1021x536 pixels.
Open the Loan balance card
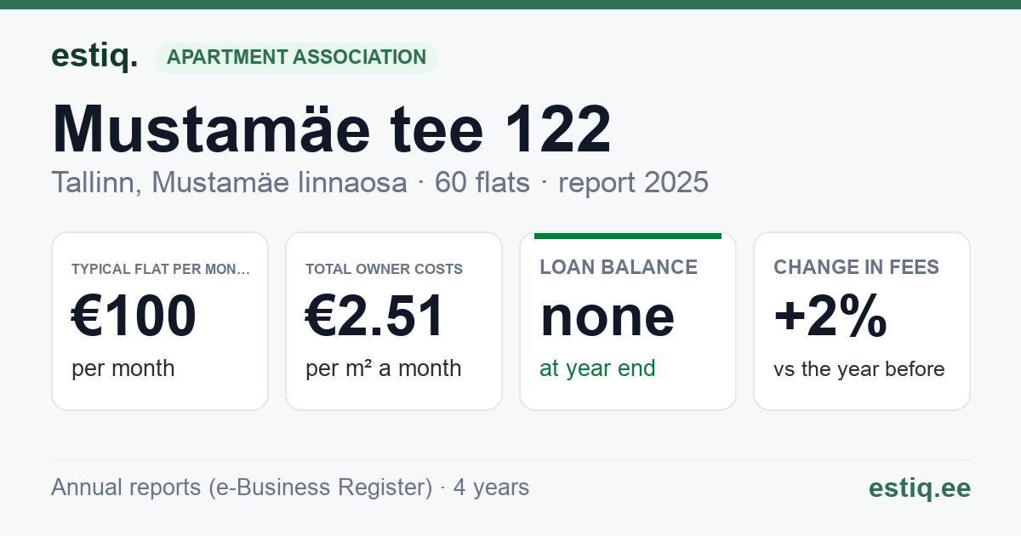(x=628, y=322)
